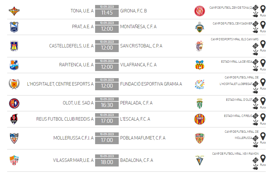Viewport: 271px width, 173px height.
Task: Click the pitch icon for Mollerussa venue
Action: (x=255, y=138)
